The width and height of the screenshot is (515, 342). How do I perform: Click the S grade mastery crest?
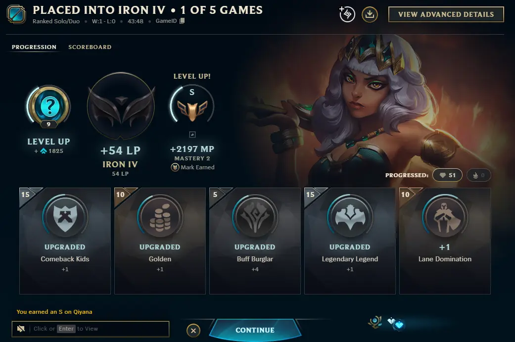tap(192, 106)
